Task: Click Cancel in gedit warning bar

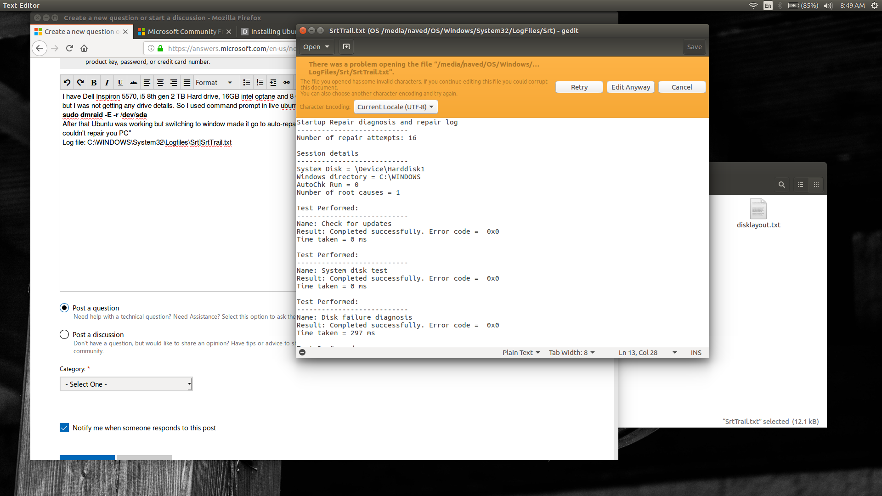Action: [x=682, y=87]
